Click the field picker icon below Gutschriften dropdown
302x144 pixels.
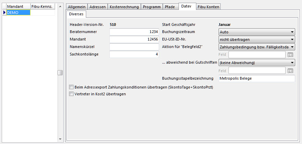(x=291, y=70)
